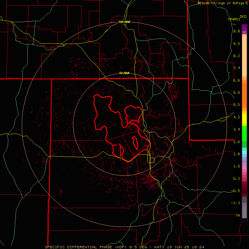The width and height of the screenshot is (249, 249).
Task: Select the 9.8 value on color scale
Action: (x=237, y=31)
